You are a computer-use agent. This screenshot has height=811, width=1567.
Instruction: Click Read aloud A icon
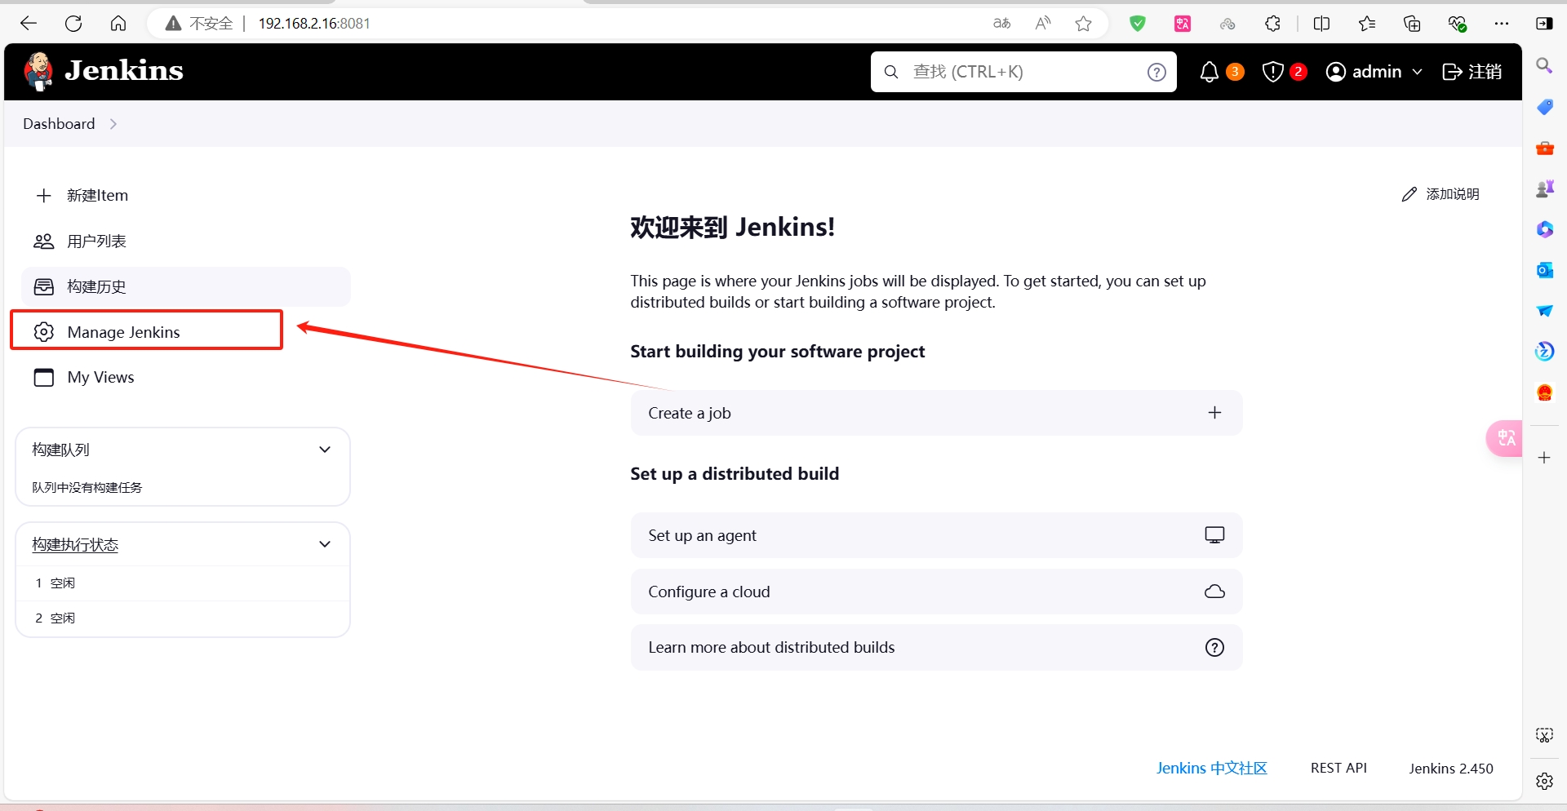[x=1043, y=24]
